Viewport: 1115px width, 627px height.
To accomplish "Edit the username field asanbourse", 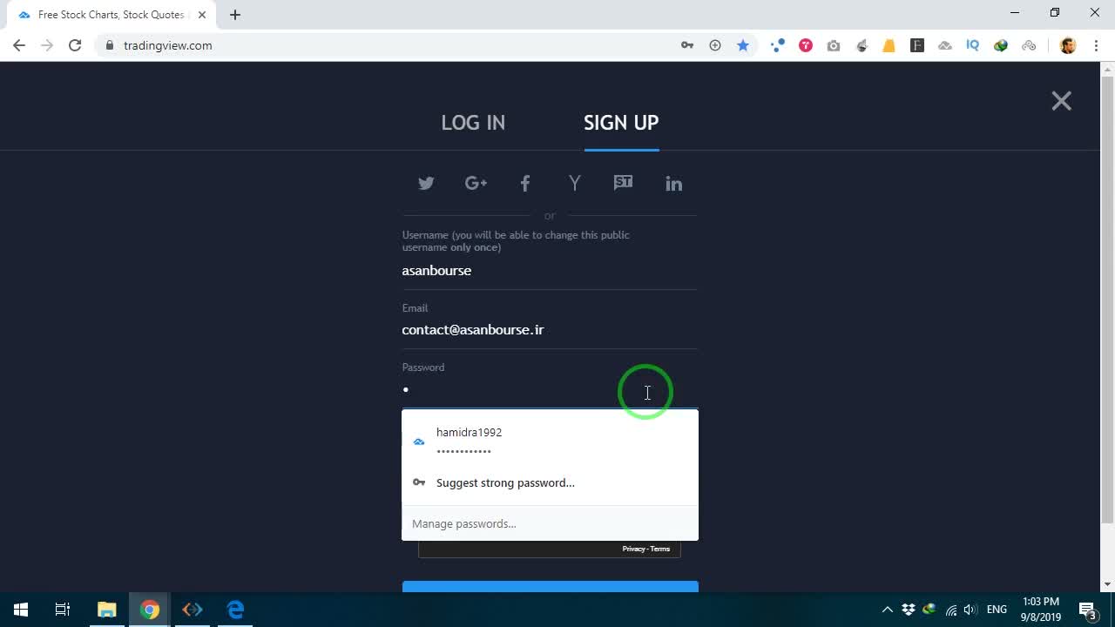I will point(550,271).
